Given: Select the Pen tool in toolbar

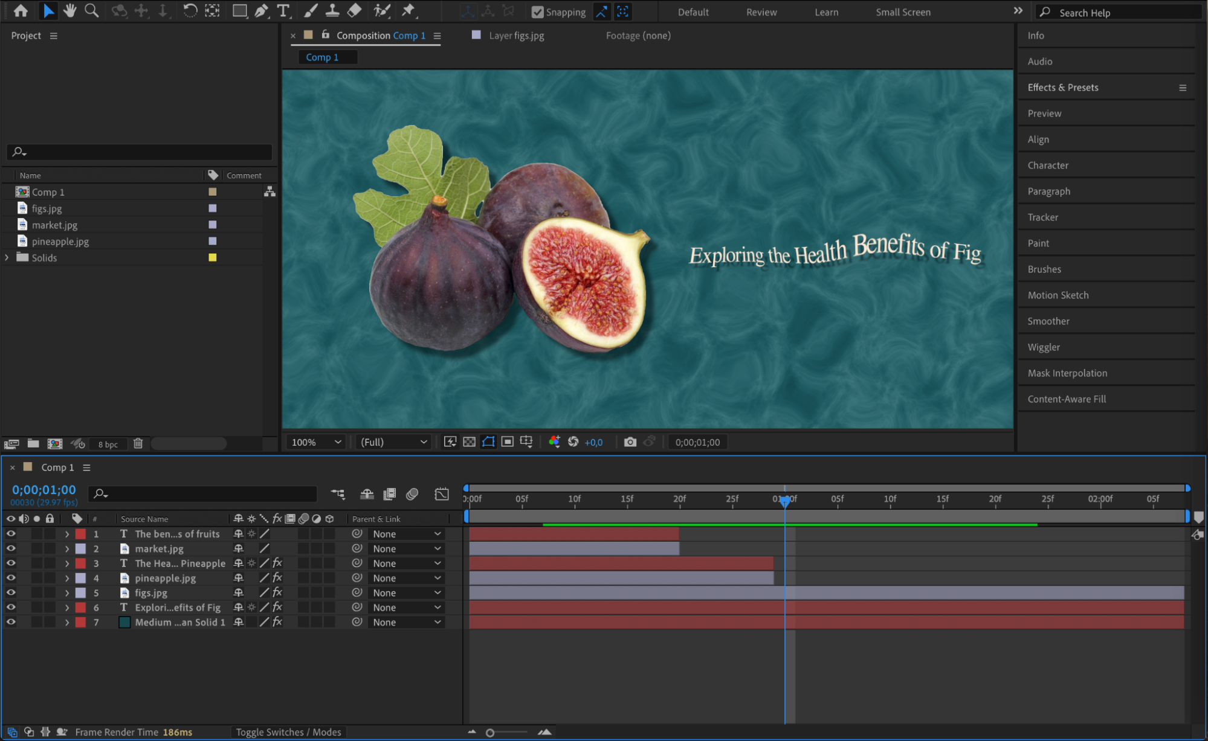Looking at the screenshot, I should (261, 11).
